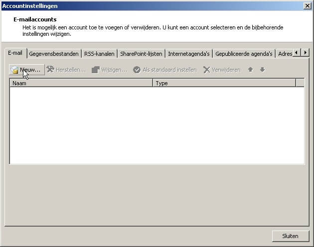Screen dimensions: 314x247
Task: Sort accounts by the Type column header
Action: tap(224, 83)
